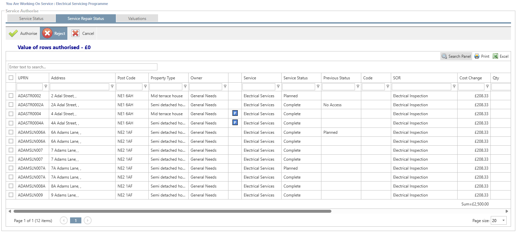Click the red Reject icon

[x=47, y=34]
